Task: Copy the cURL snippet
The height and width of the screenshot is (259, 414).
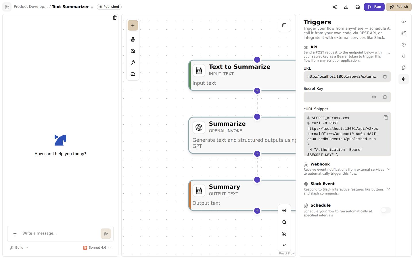Action: pyautogui.click(x=386, y=117)
